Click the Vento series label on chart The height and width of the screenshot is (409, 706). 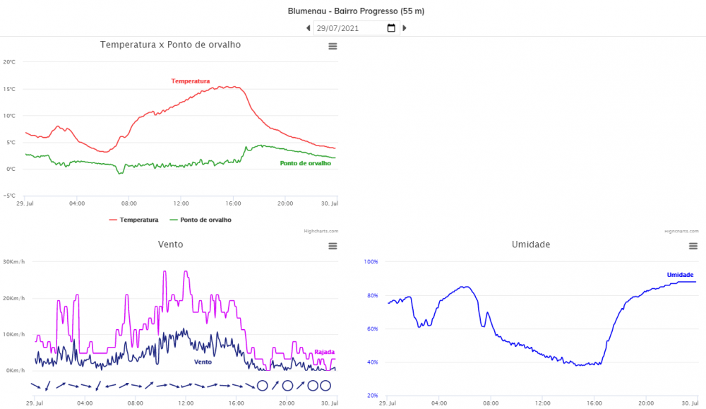(203, 362)
